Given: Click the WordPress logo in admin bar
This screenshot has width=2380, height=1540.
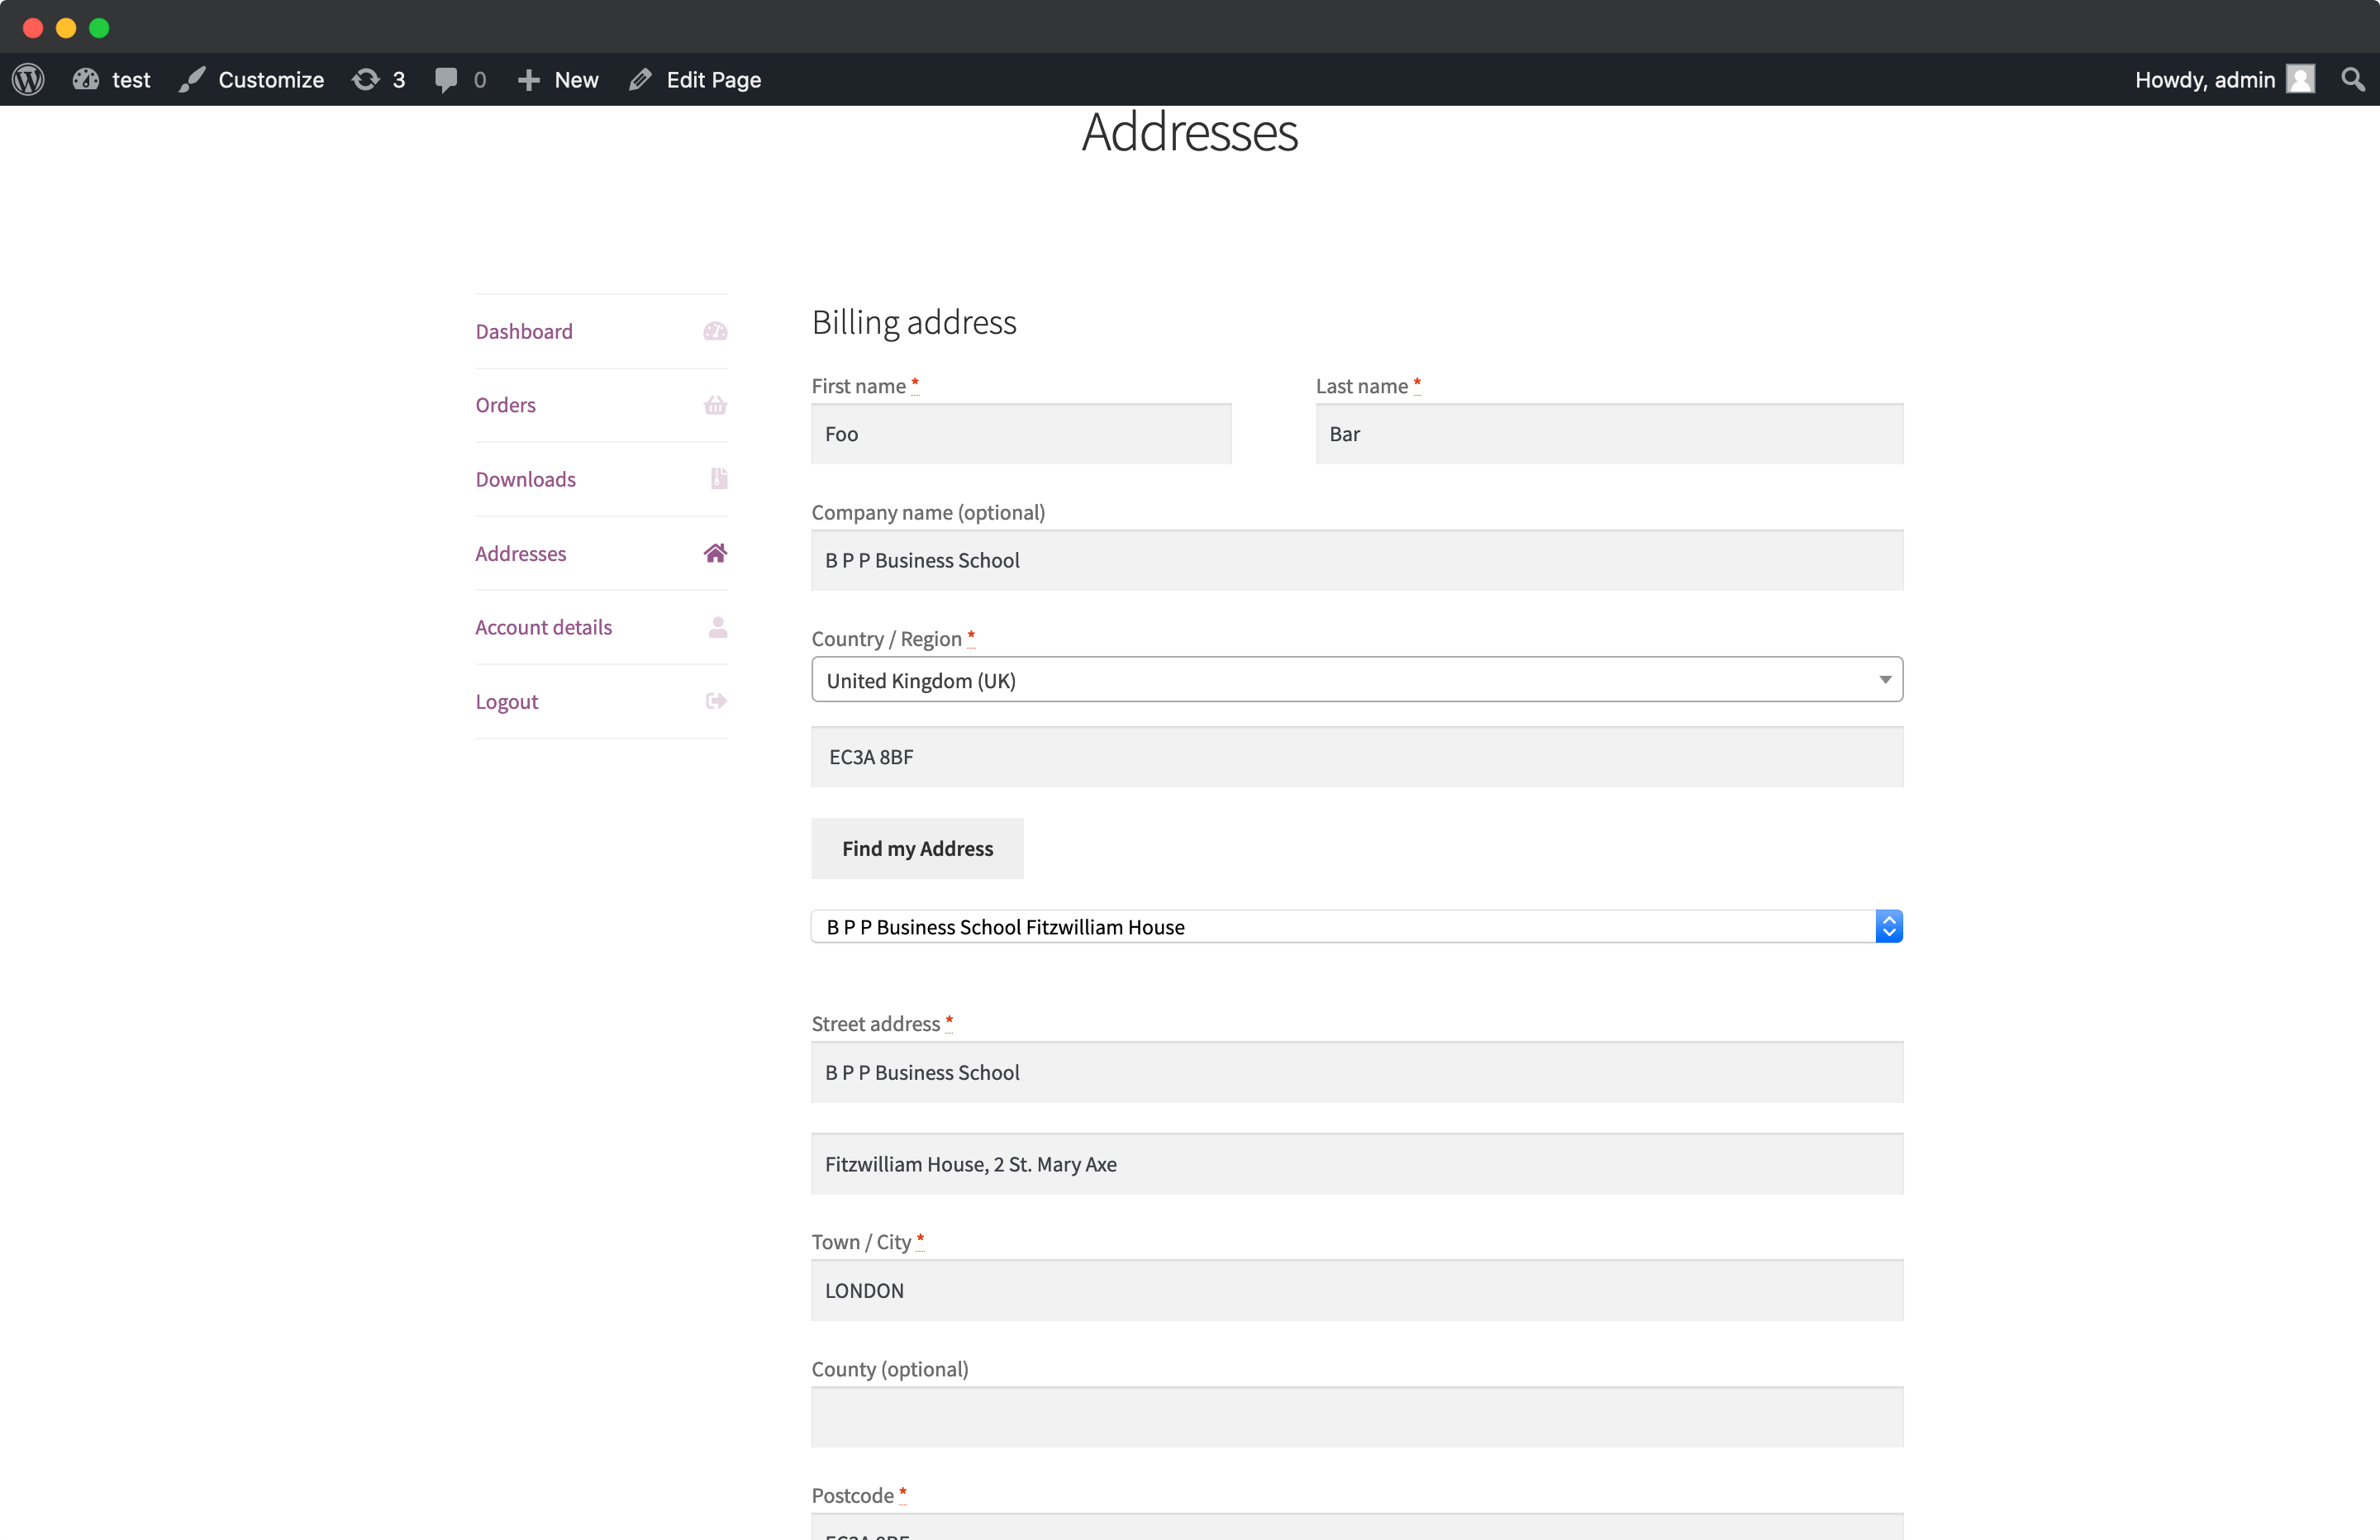Looking at the screenshot, I should pos(27,79).
